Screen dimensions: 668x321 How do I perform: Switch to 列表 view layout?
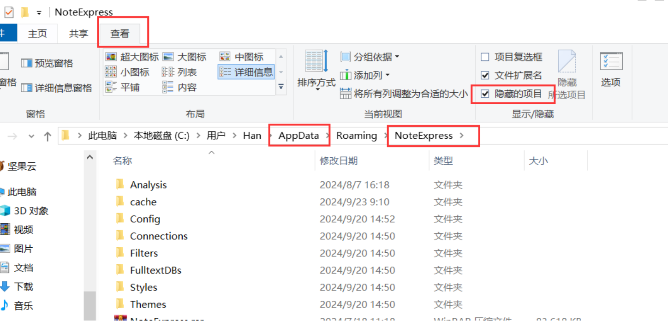(179, 72)
